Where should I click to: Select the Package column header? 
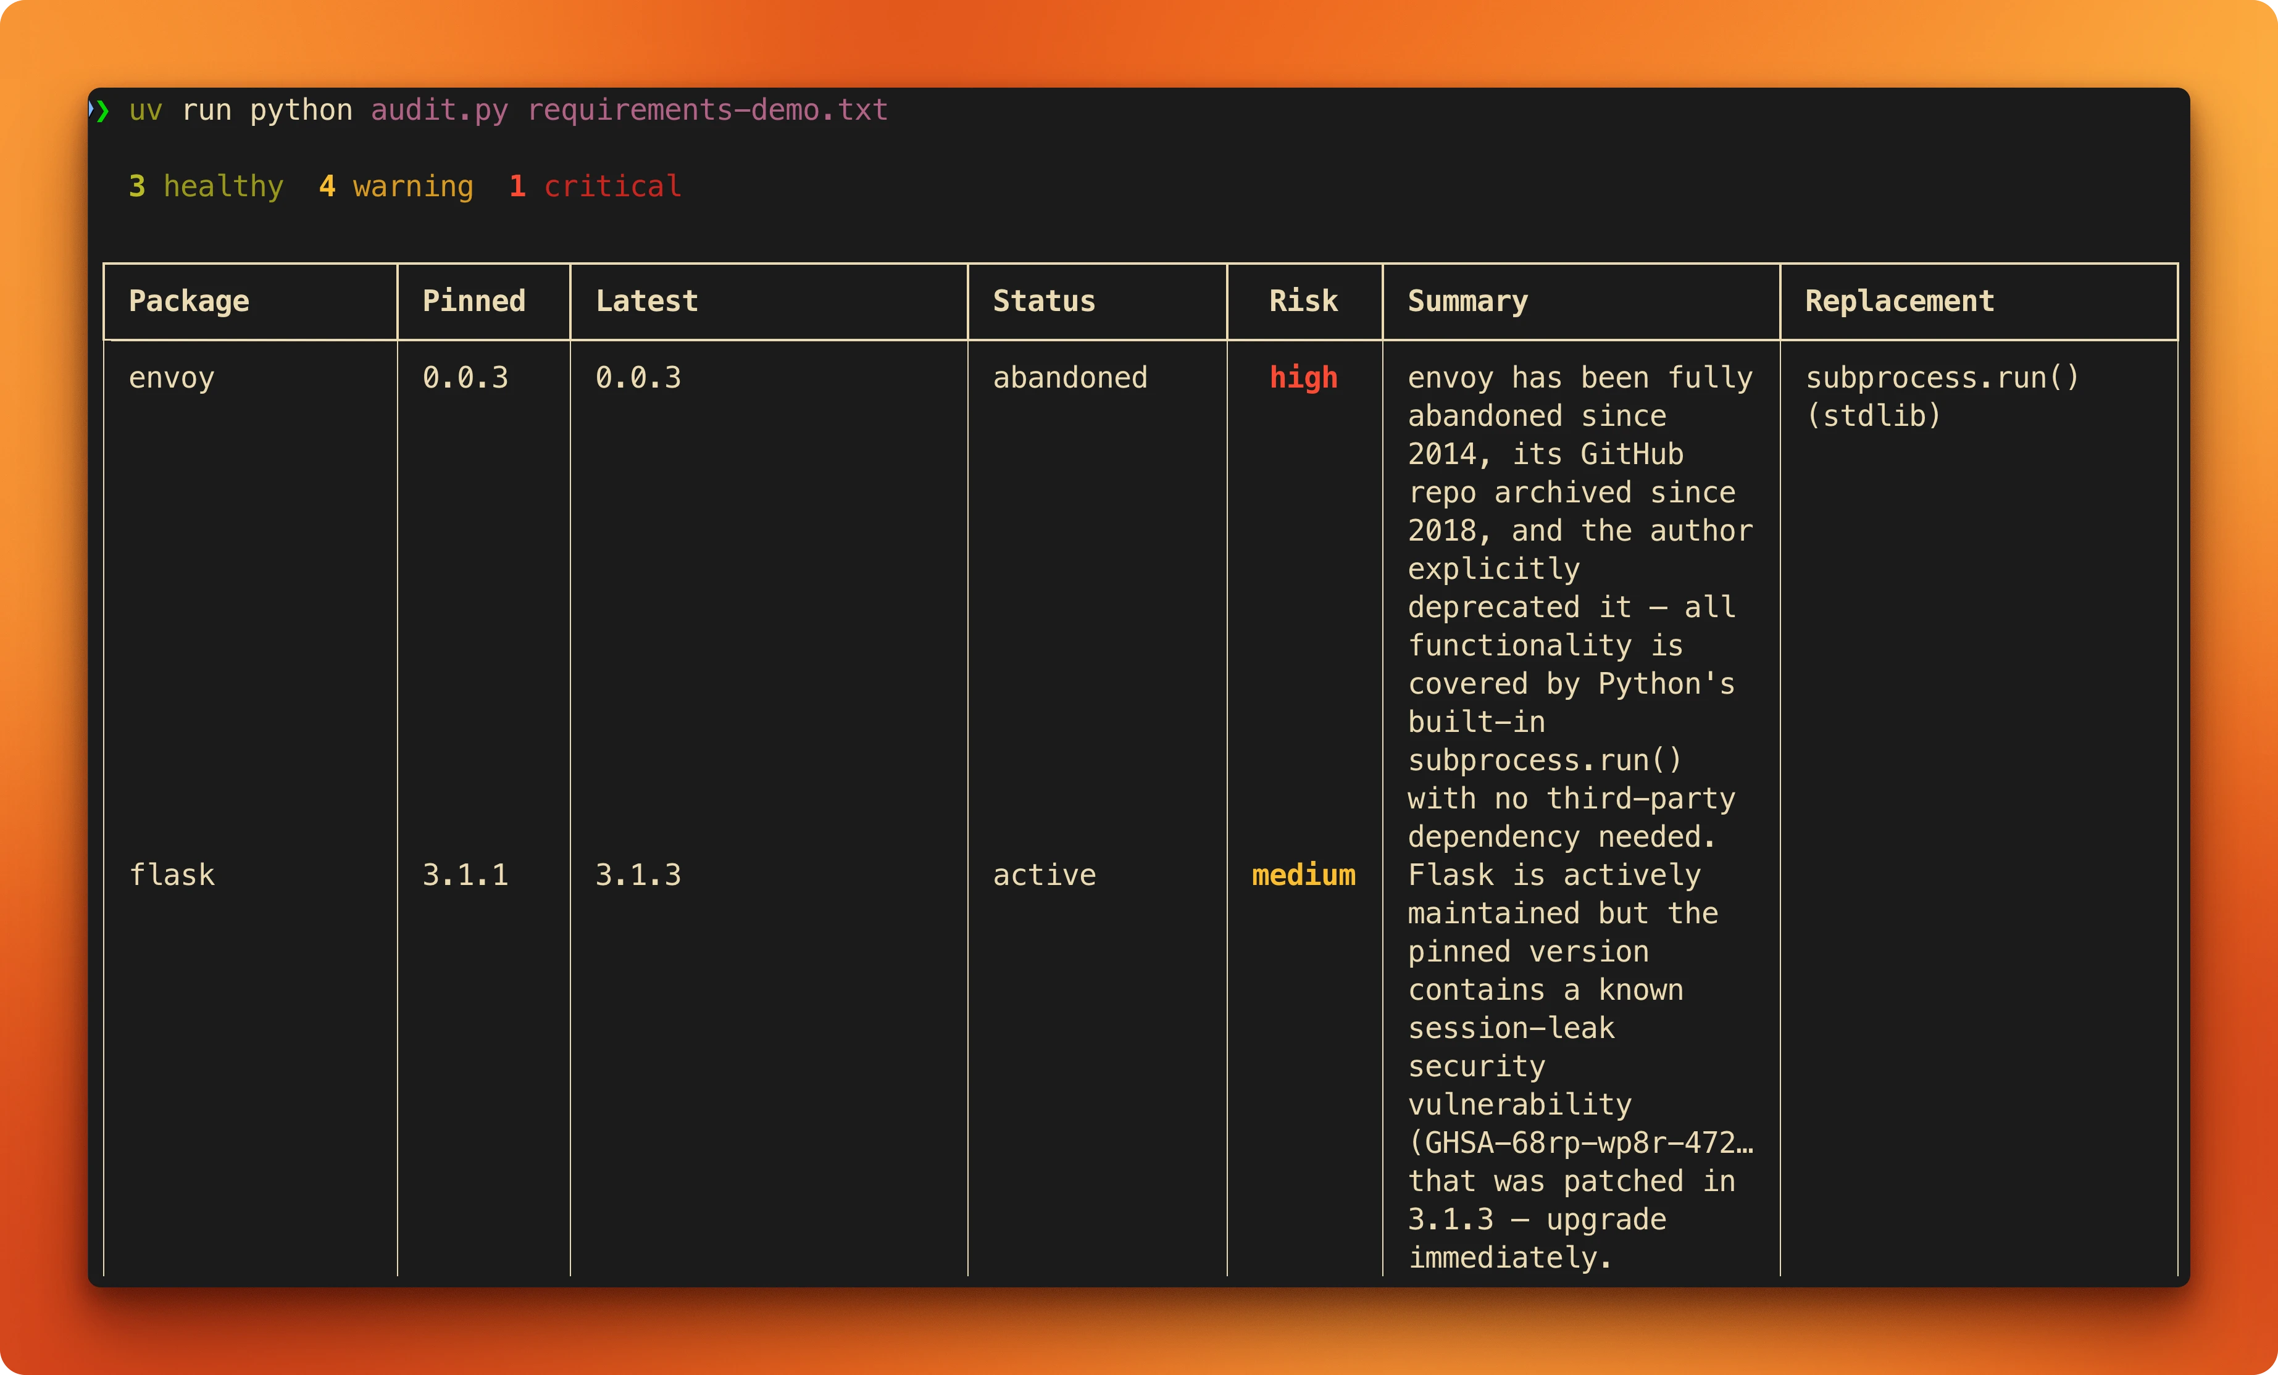pyautogui.click(x=190, y=301)
